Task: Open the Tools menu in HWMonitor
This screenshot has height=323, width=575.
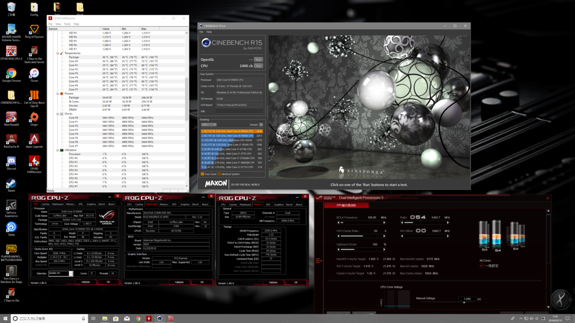Action: tap(67, 24)
